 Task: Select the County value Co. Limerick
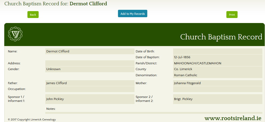point(217,69)
